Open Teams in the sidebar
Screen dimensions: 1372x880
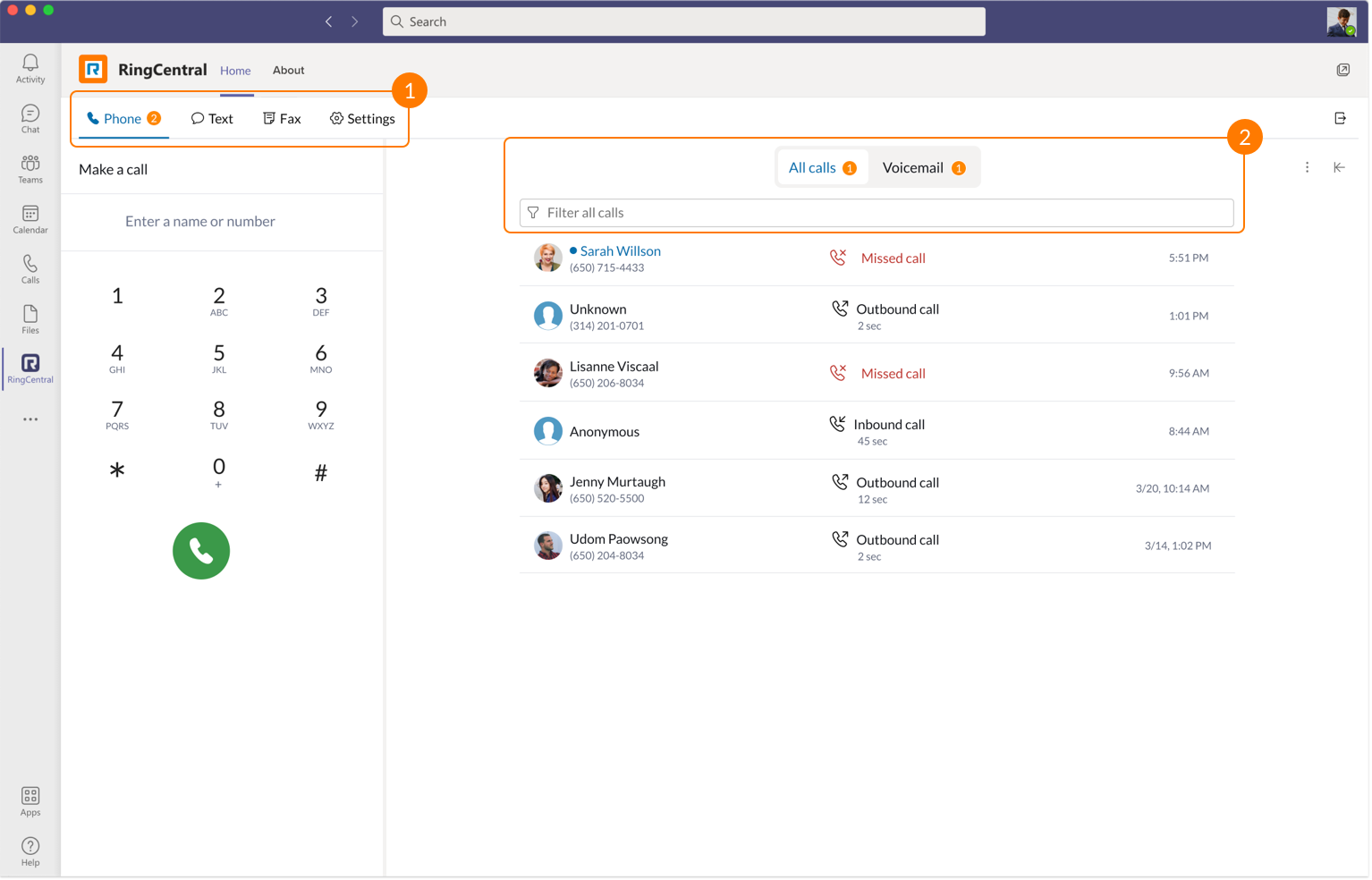pyautogui.click(x=30, y=169)
